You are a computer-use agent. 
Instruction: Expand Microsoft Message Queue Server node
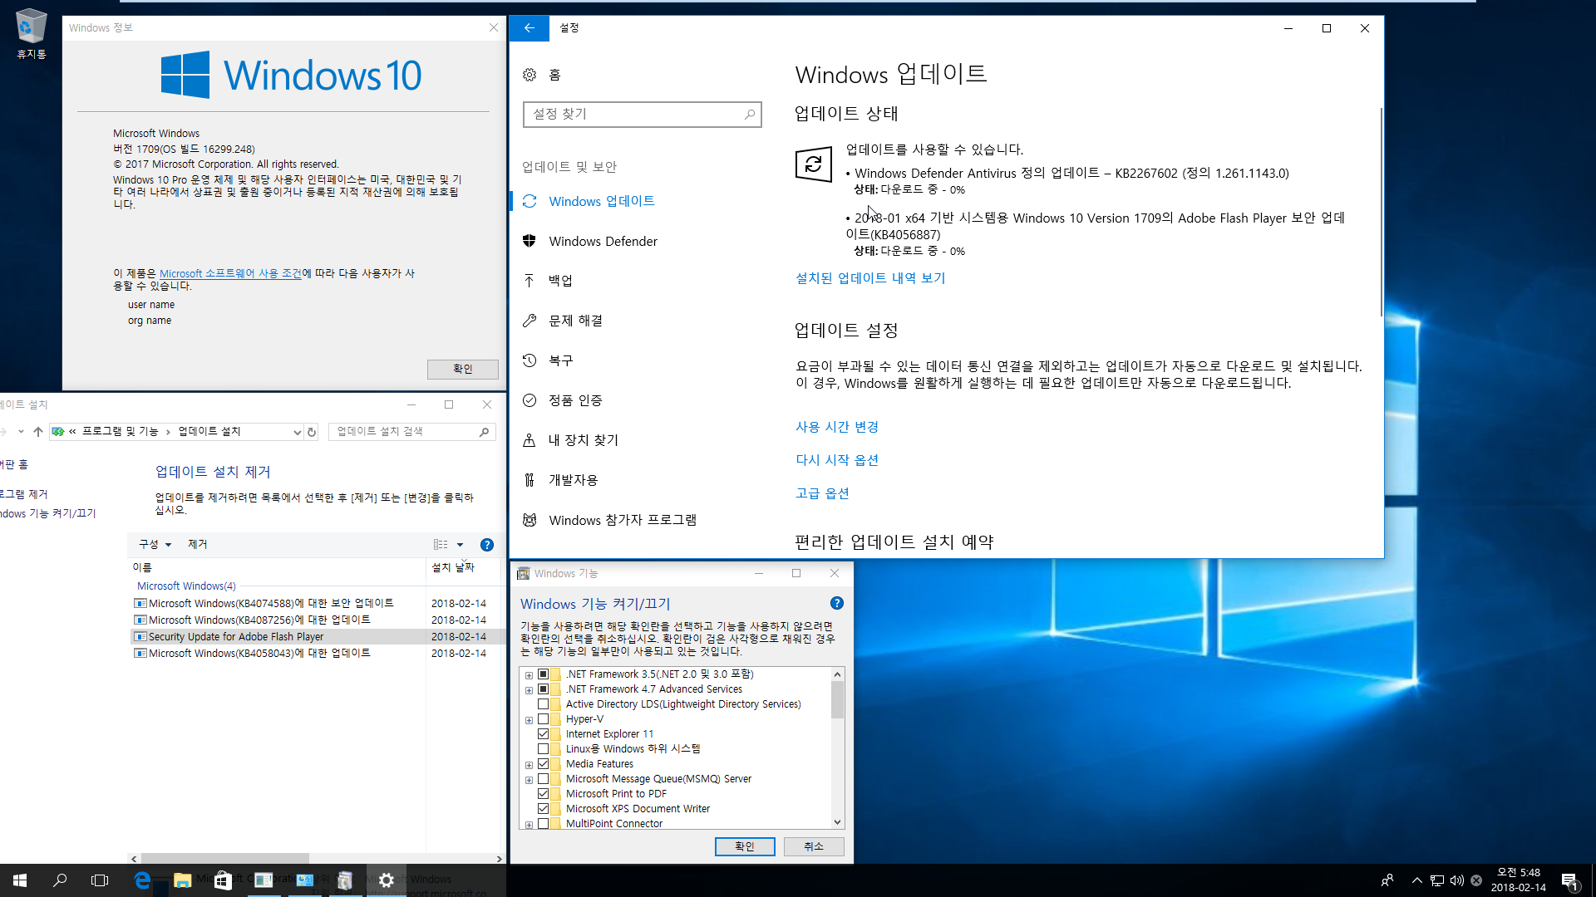(x=529, y=780)
